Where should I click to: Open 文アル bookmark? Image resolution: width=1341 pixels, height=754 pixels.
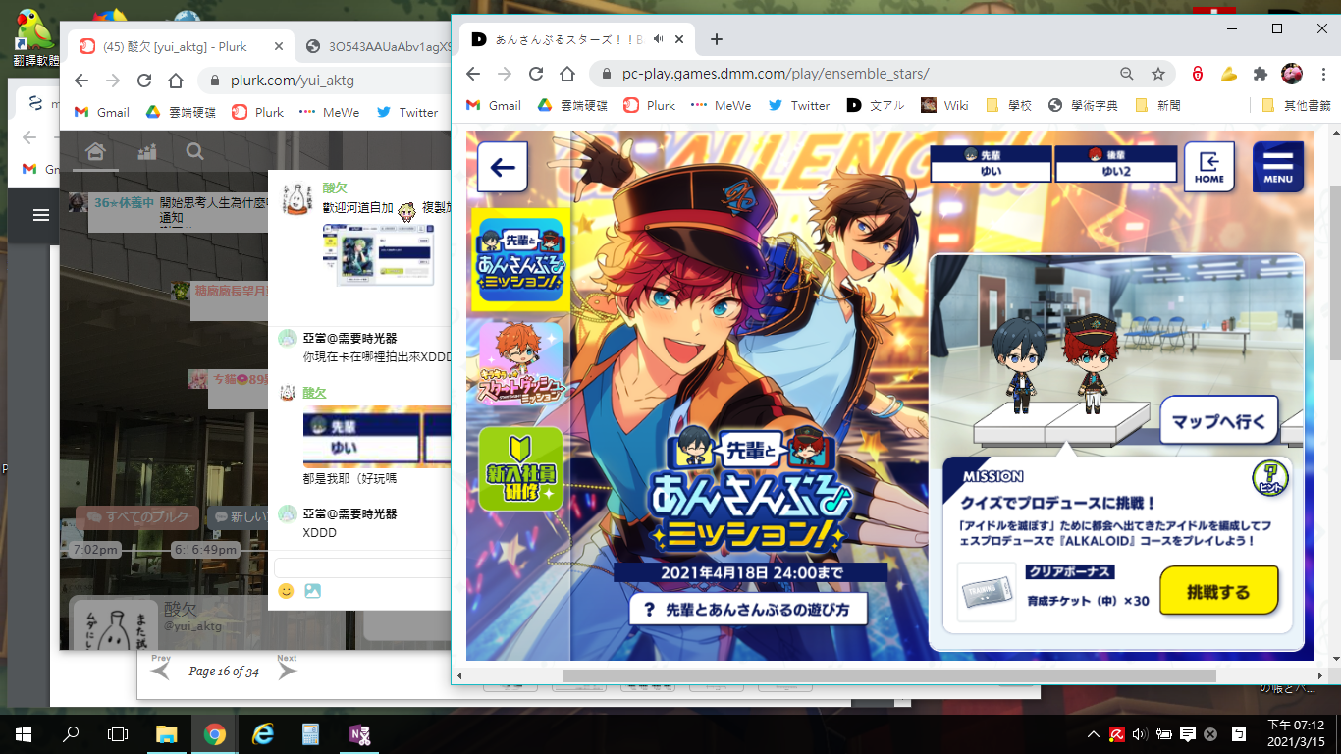click(876, 105)
